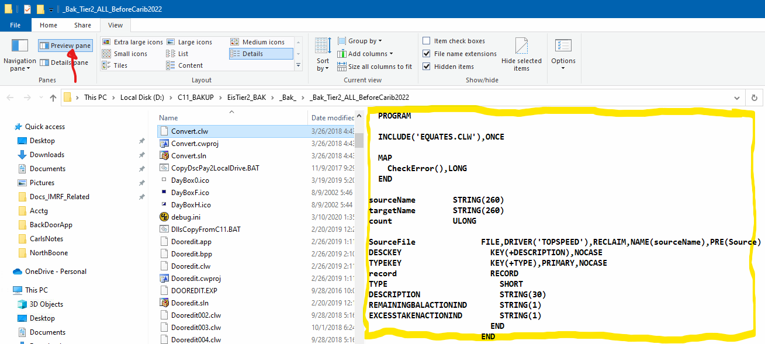The width and height of the screenshot is (765, 344).
Task: Click Size all columns to fit
Action: tap(375, 67)
